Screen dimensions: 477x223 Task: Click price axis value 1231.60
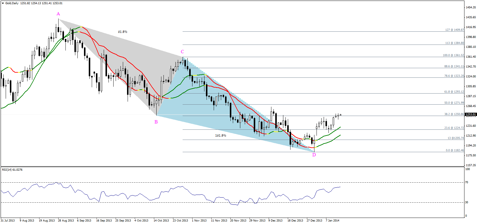click(471, 126)
